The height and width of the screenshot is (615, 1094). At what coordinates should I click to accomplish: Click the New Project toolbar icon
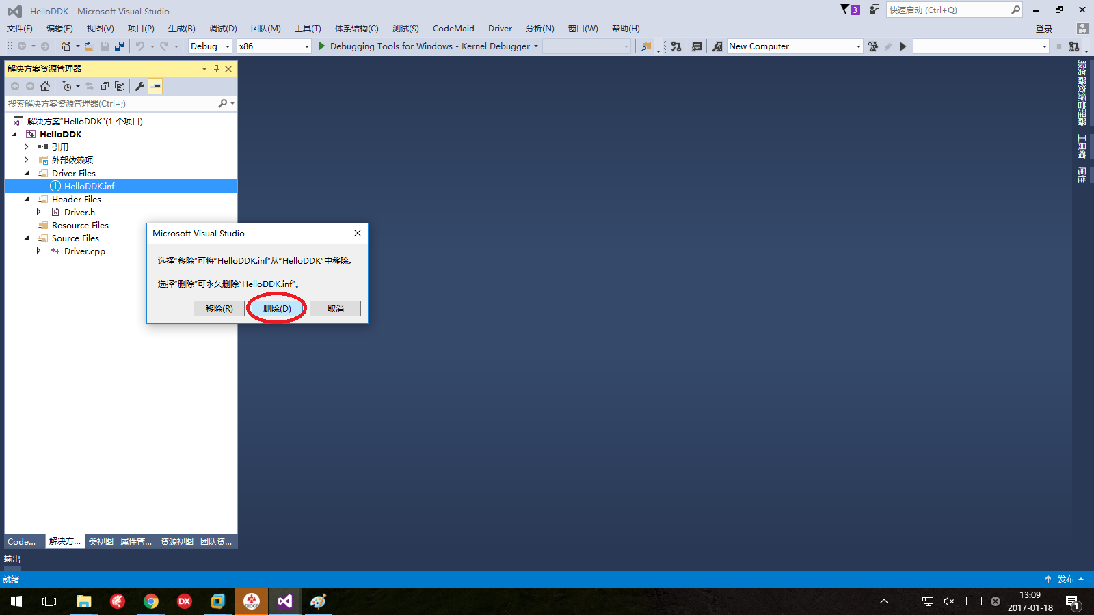click(x=66, y=46)
